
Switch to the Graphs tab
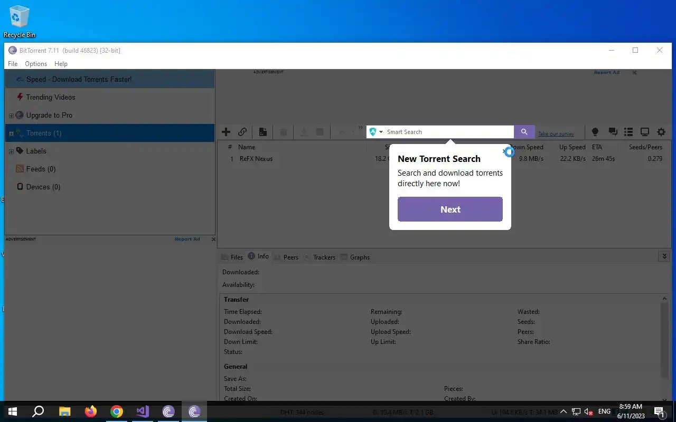tap(355, 257)
